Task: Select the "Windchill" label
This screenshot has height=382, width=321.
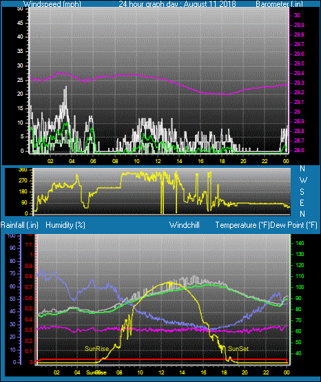Action: tap(184, 225)
